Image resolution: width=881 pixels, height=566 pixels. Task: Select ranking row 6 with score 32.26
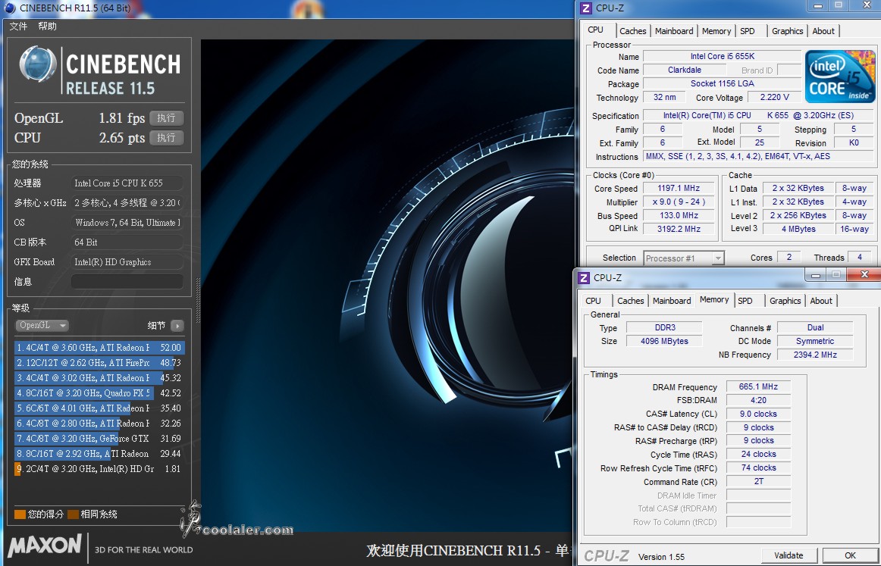pos(99,424)
